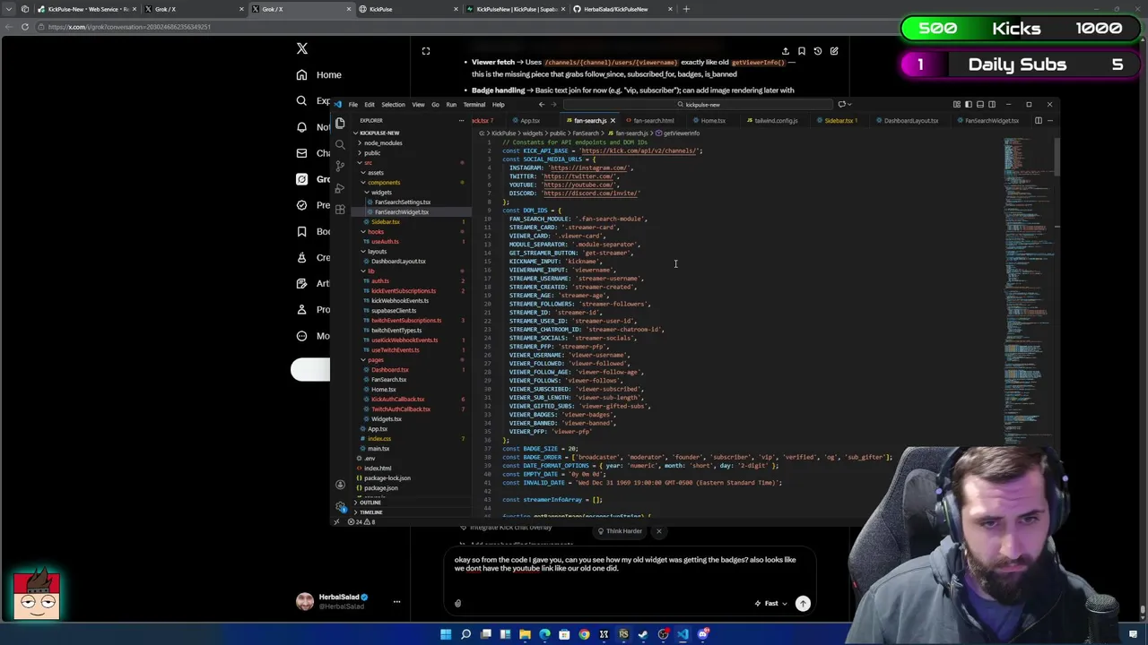
Task: Open Sidebar.tsx in the explorer
Action: (386, 221)
